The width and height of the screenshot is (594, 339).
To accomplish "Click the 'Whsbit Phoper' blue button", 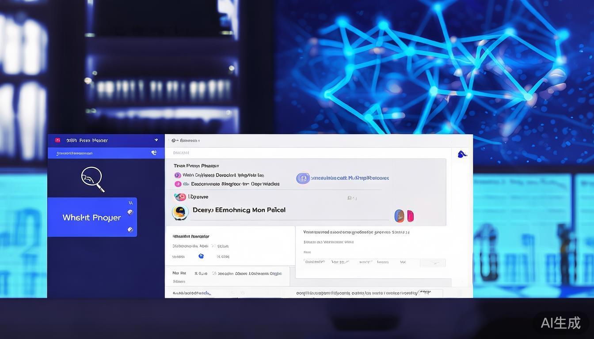I will point(92,218).
